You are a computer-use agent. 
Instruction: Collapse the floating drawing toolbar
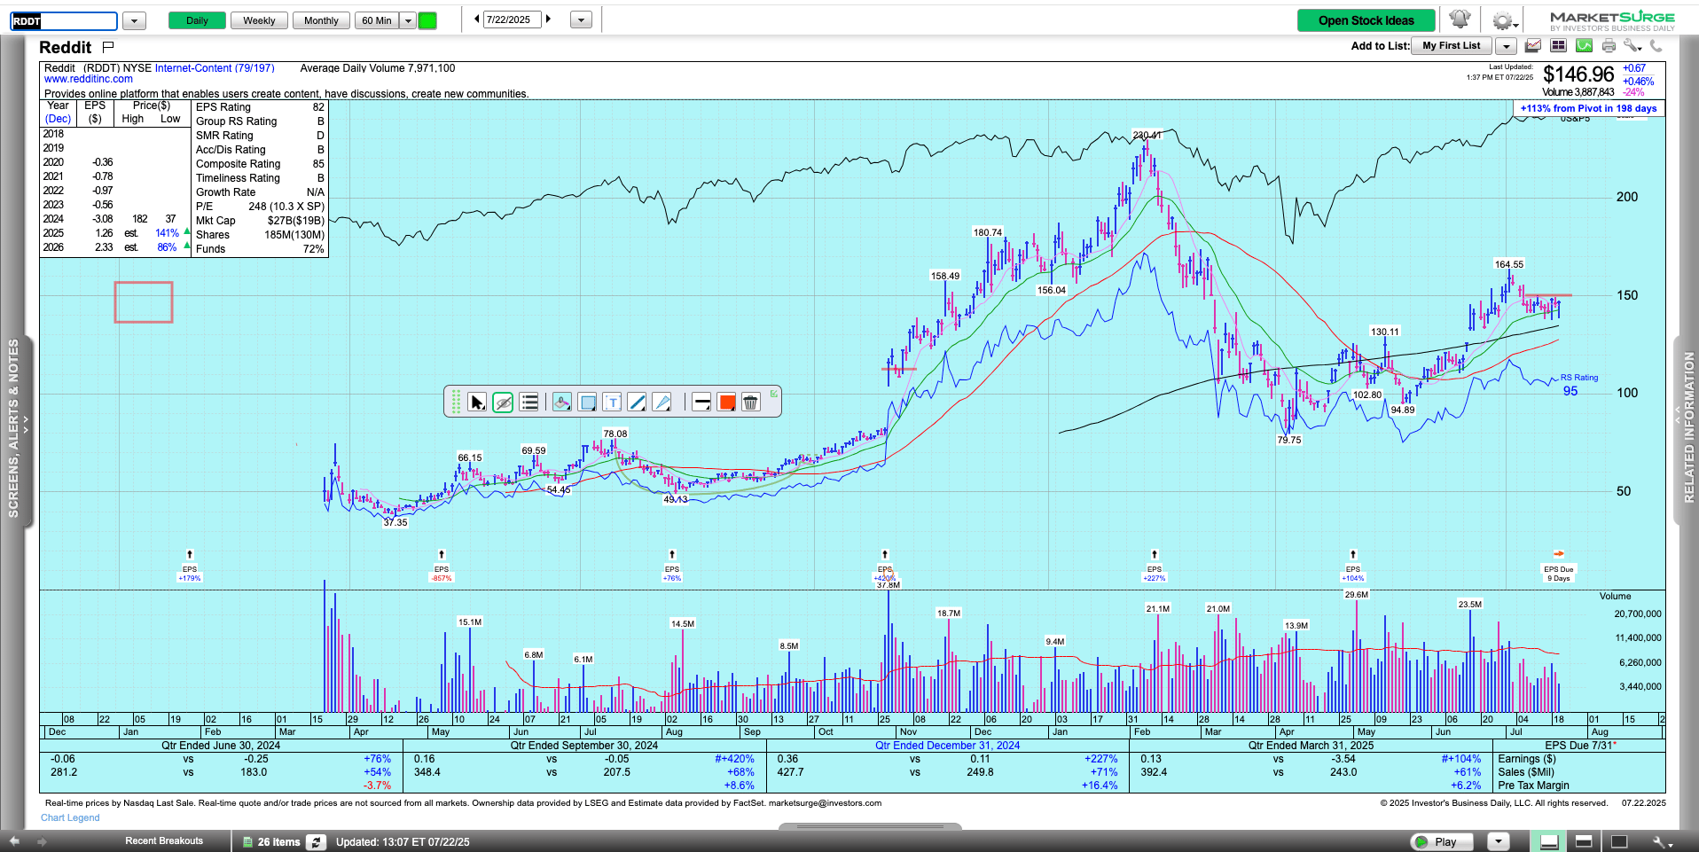click(x=774, y=394)
